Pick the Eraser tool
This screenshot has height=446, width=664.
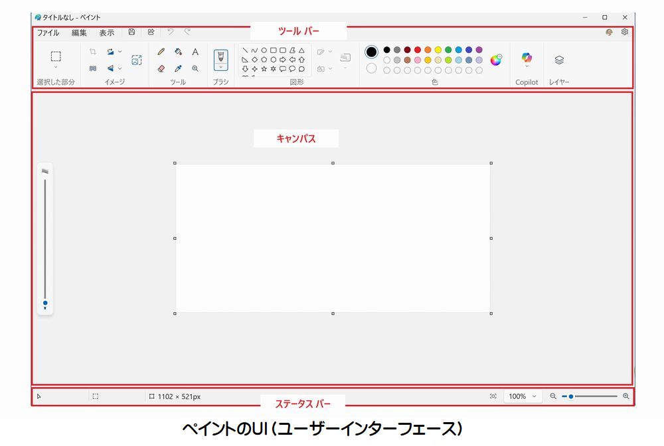161,68
